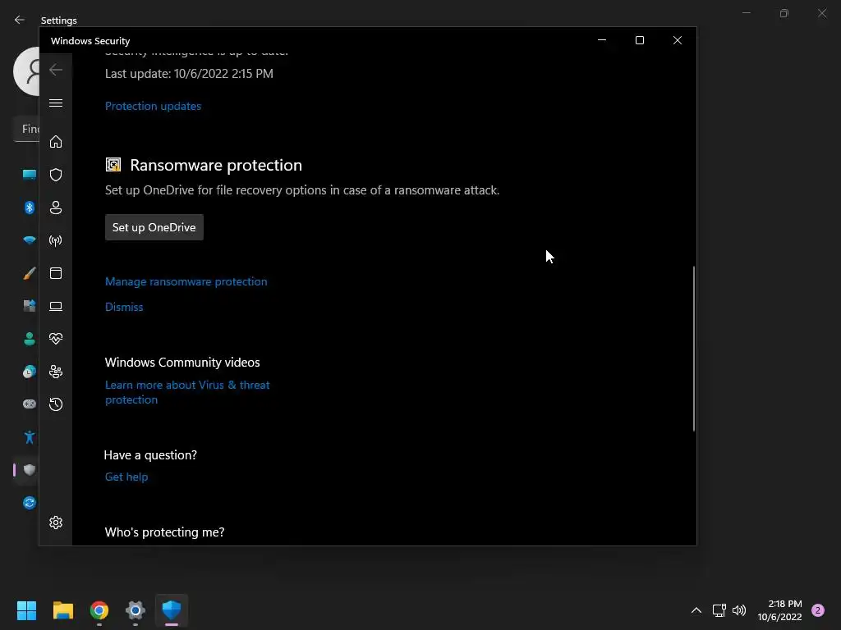Open Windows Update icon in Settings sidebar
Viewport: 841px width, 630px height.
(30, 503)
